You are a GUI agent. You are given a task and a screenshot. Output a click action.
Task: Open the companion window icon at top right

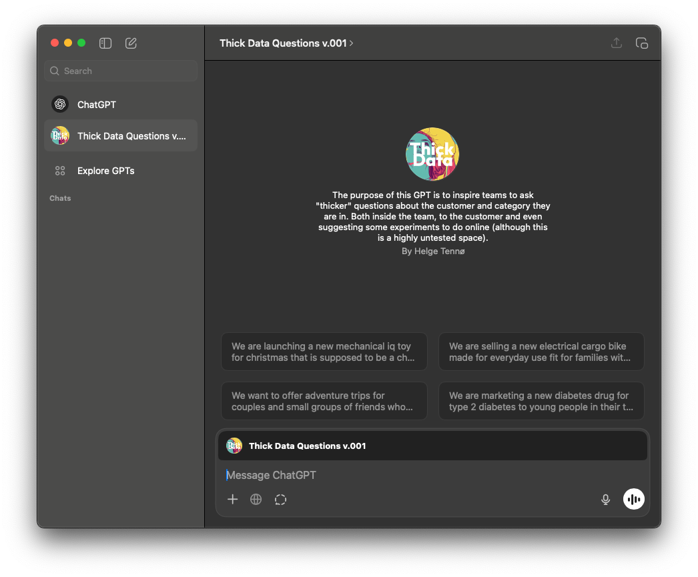coord(641,43)
